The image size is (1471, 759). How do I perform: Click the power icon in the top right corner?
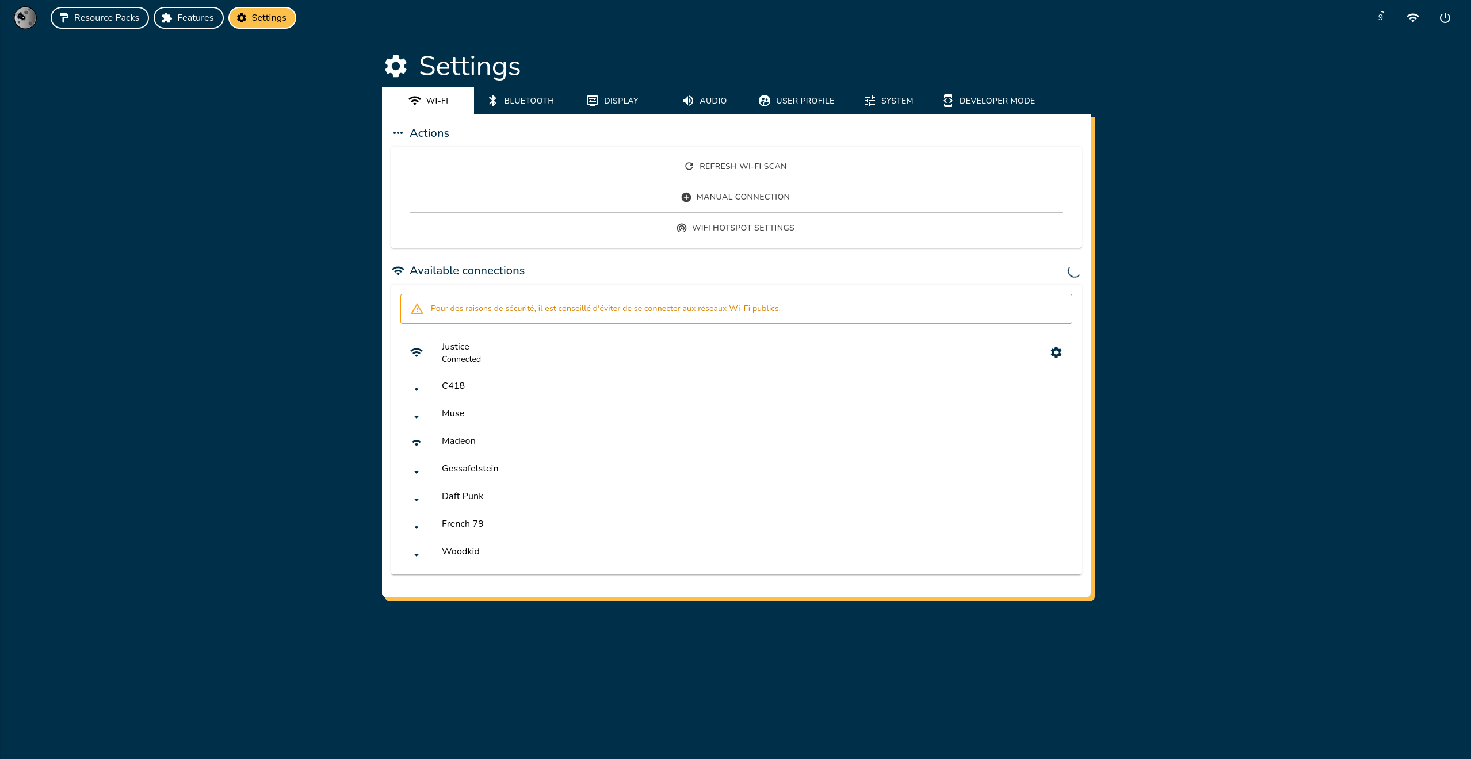(1445, 17)
